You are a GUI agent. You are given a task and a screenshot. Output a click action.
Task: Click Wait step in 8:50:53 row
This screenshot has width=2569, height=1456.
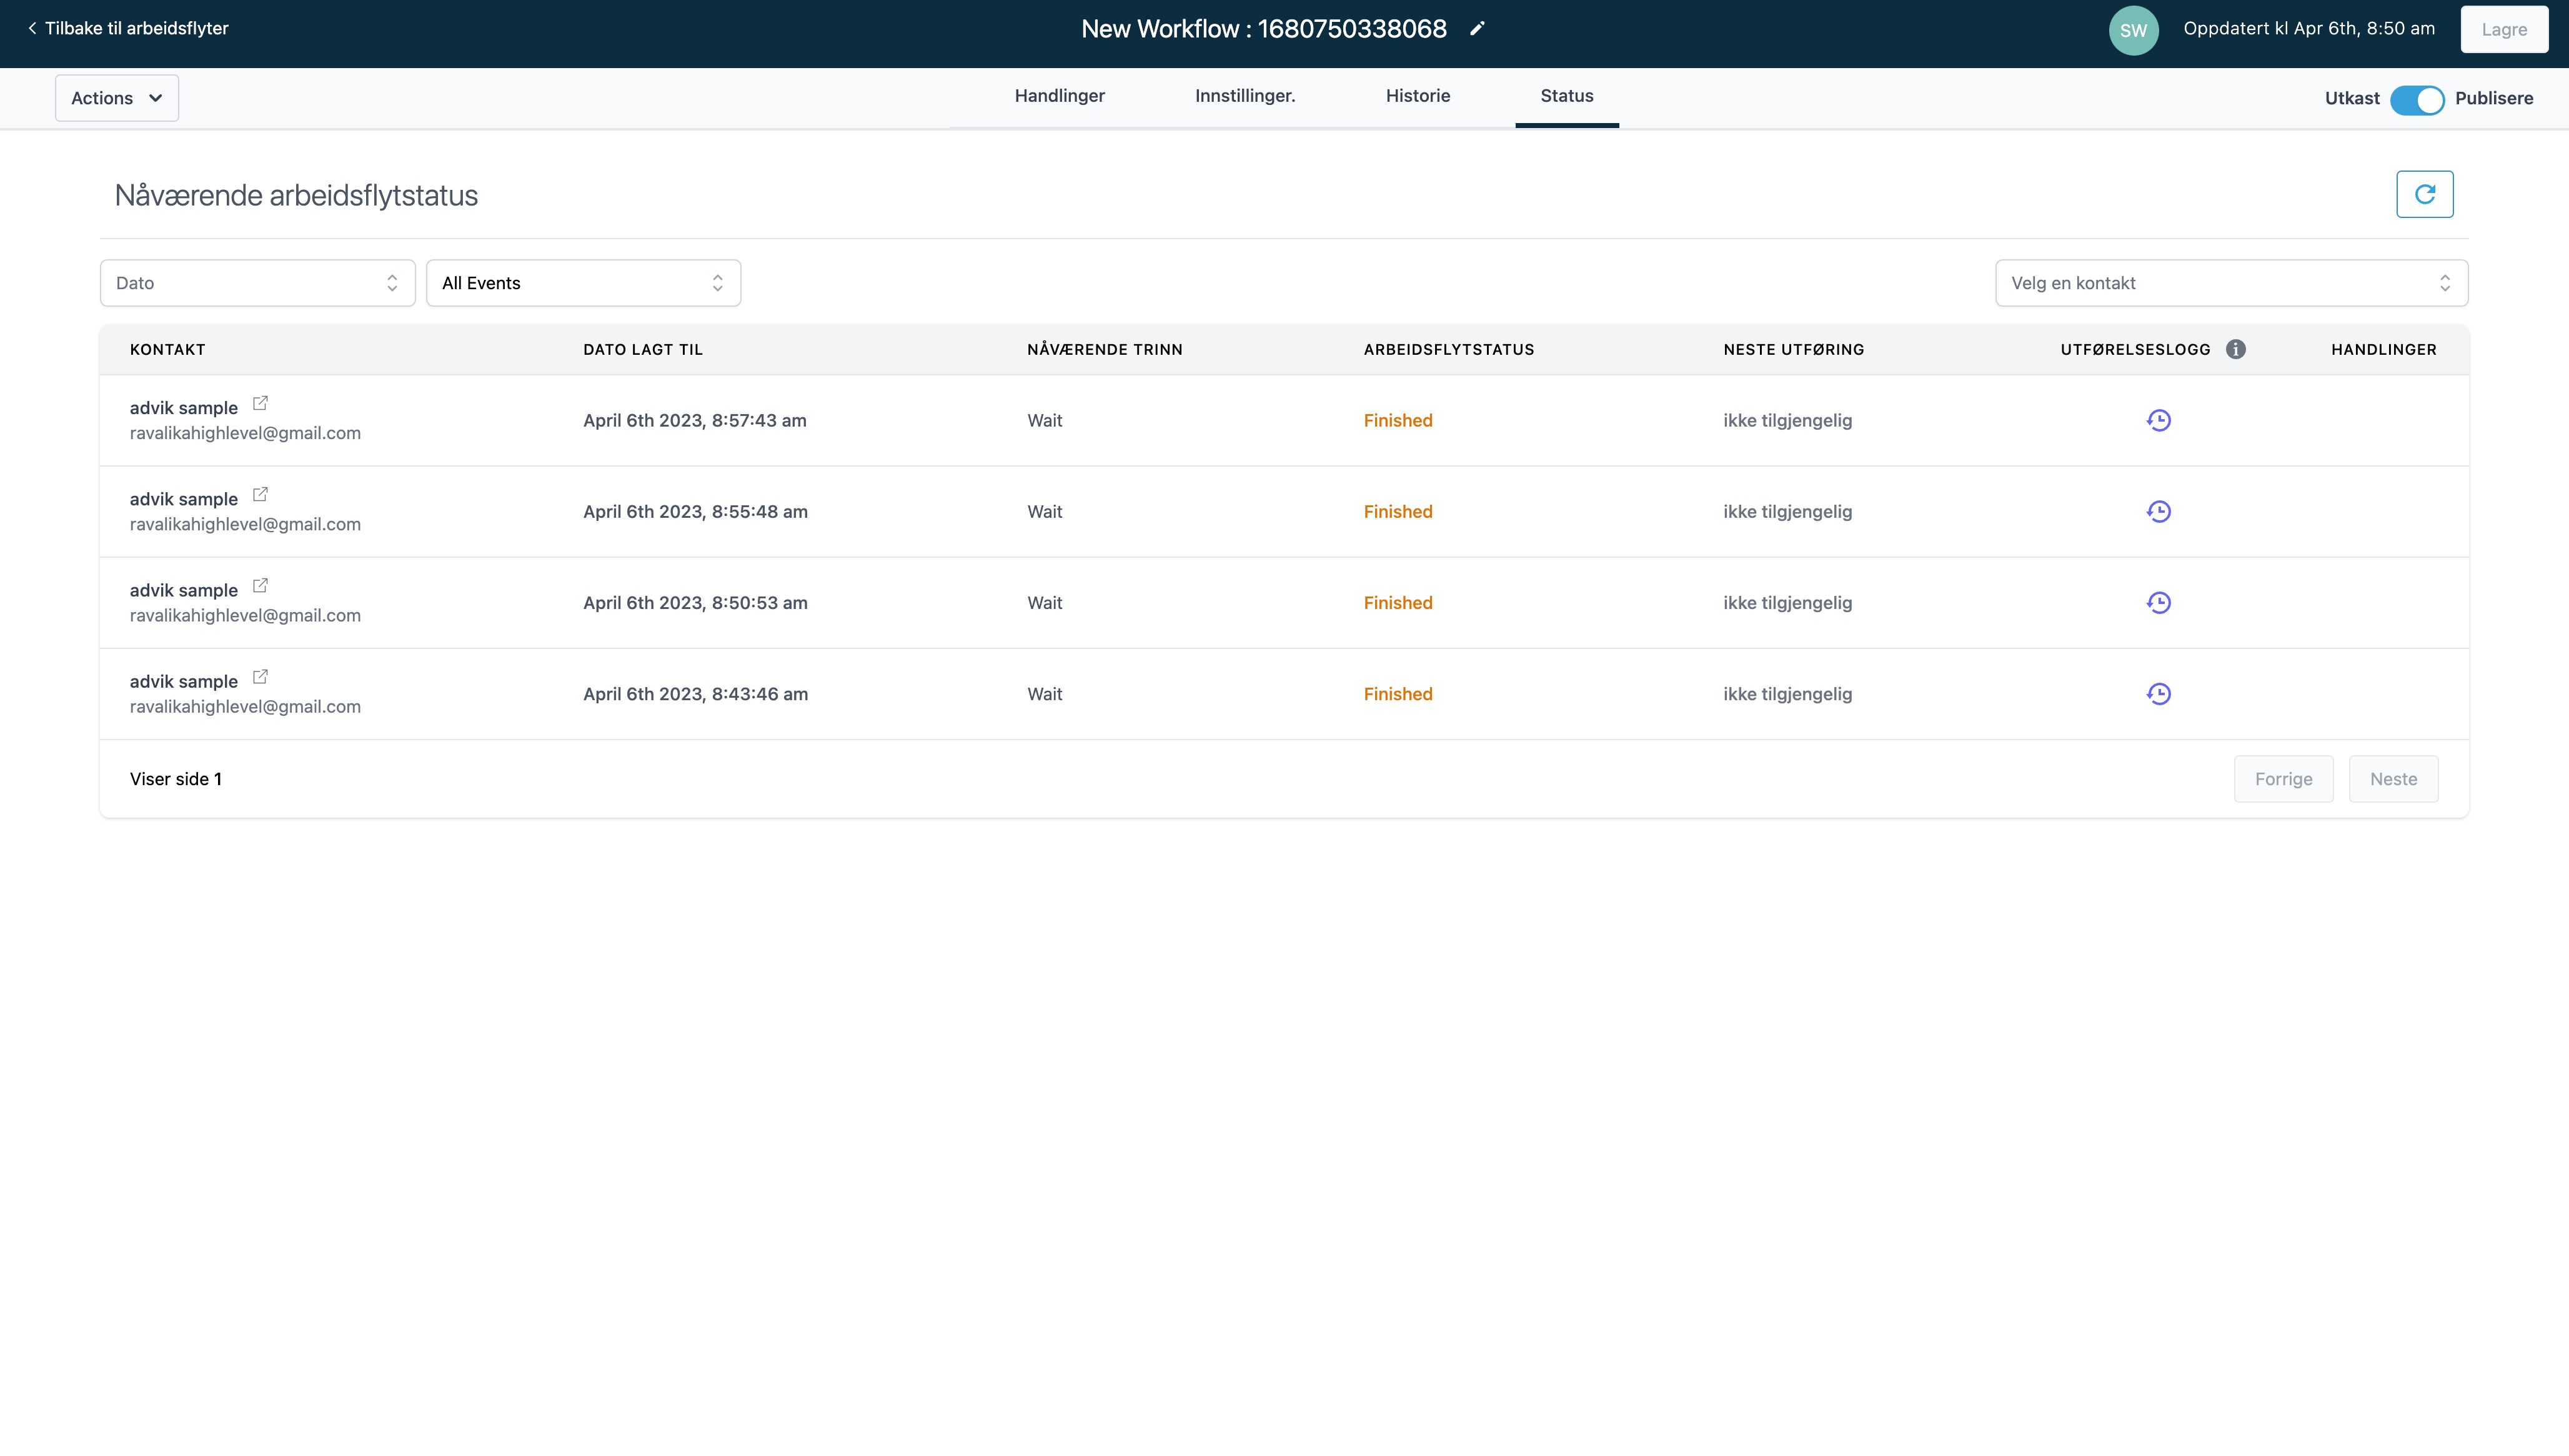coord(1044,602)
